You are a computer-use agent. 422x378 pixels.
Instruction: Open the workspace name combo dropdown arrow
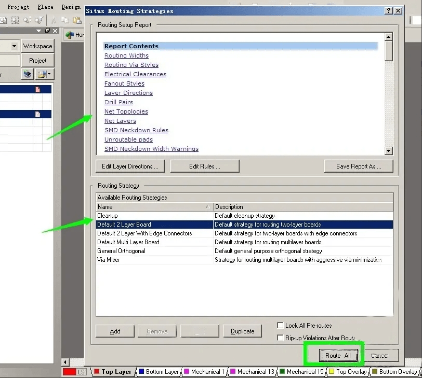14,46
